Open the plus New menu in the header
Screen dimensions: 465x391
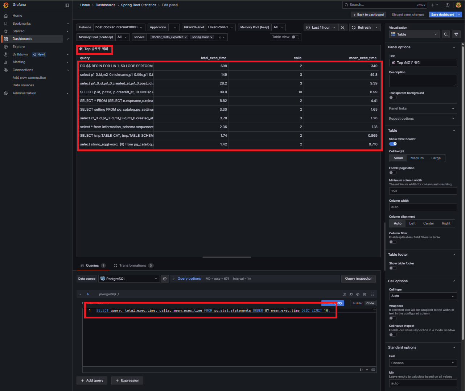(434, 5)
